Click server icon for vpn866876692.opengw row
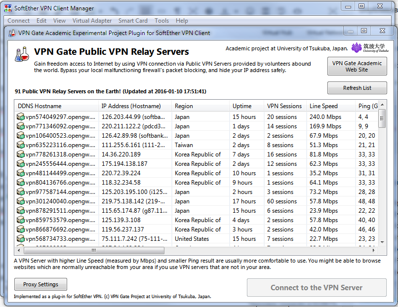This screenshot has height=307, width=398. pos(20,230)
